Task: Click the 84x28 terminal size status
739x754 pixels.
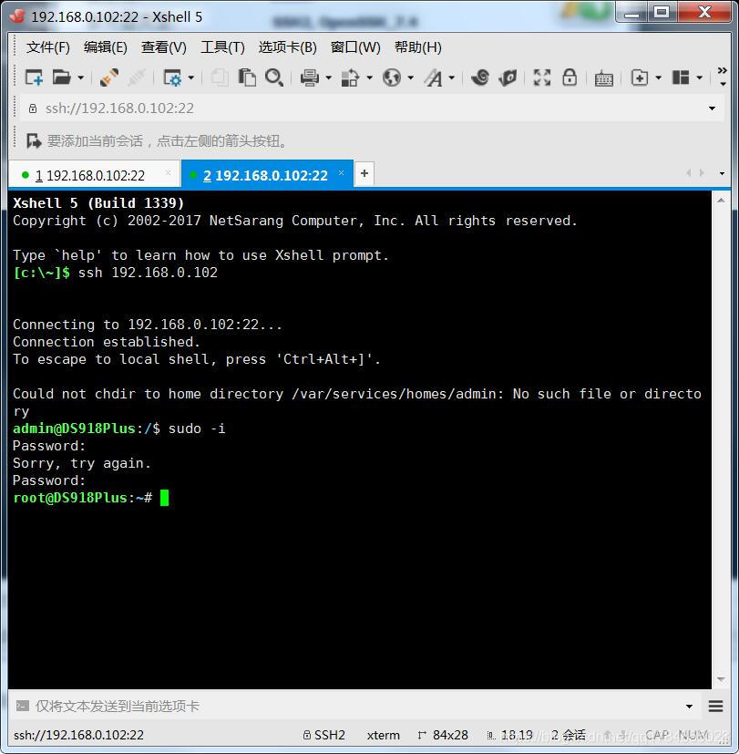Action: [x=443, y=735]
